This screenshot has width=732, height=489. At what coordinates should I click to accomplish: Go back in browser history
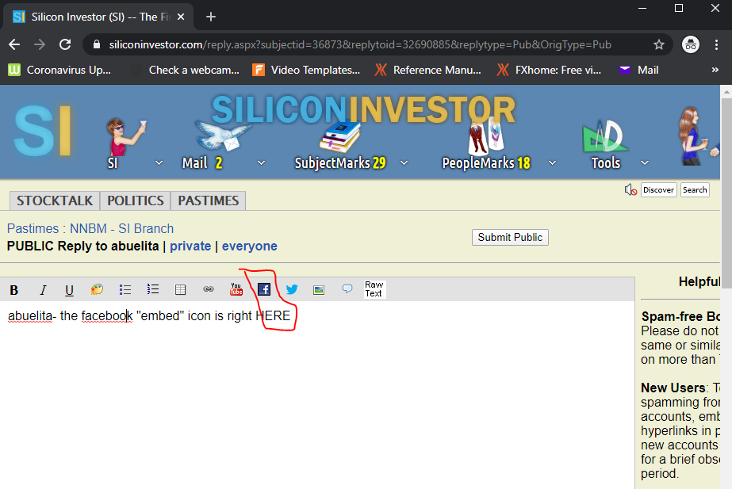(x=14, y=44)
